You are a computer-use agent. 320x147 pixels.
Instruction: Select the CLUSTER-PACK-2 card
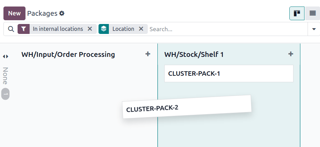coord(187,107)
